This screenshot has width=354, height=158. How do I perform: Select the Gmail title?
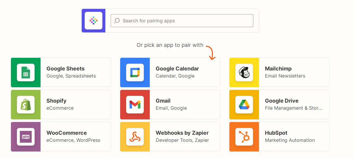coord(163,101)
